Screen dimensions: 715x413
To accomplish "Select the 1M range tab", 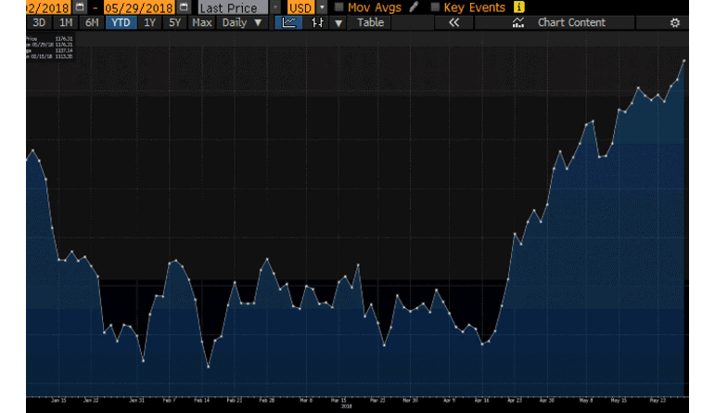I will coord(66,22).
